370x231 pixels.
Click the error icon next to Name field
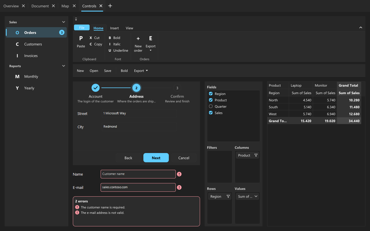tap(179, 174)
